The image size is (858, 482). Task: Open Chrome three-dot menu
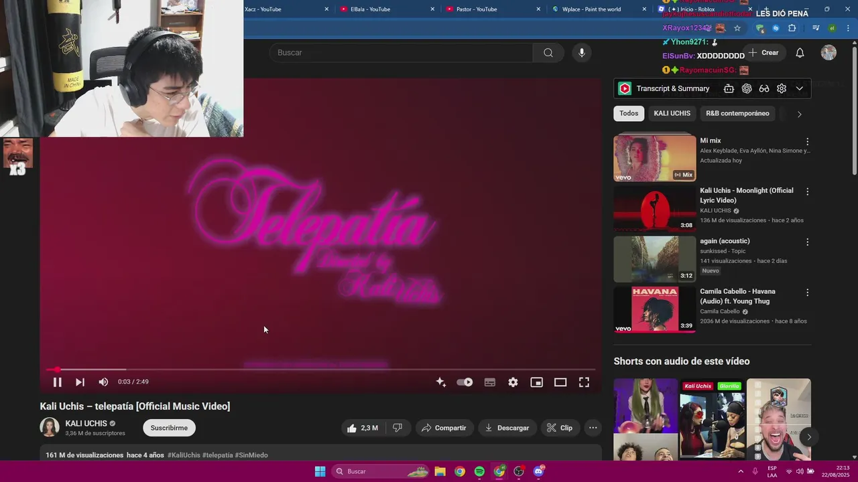(x=848, y=28)
